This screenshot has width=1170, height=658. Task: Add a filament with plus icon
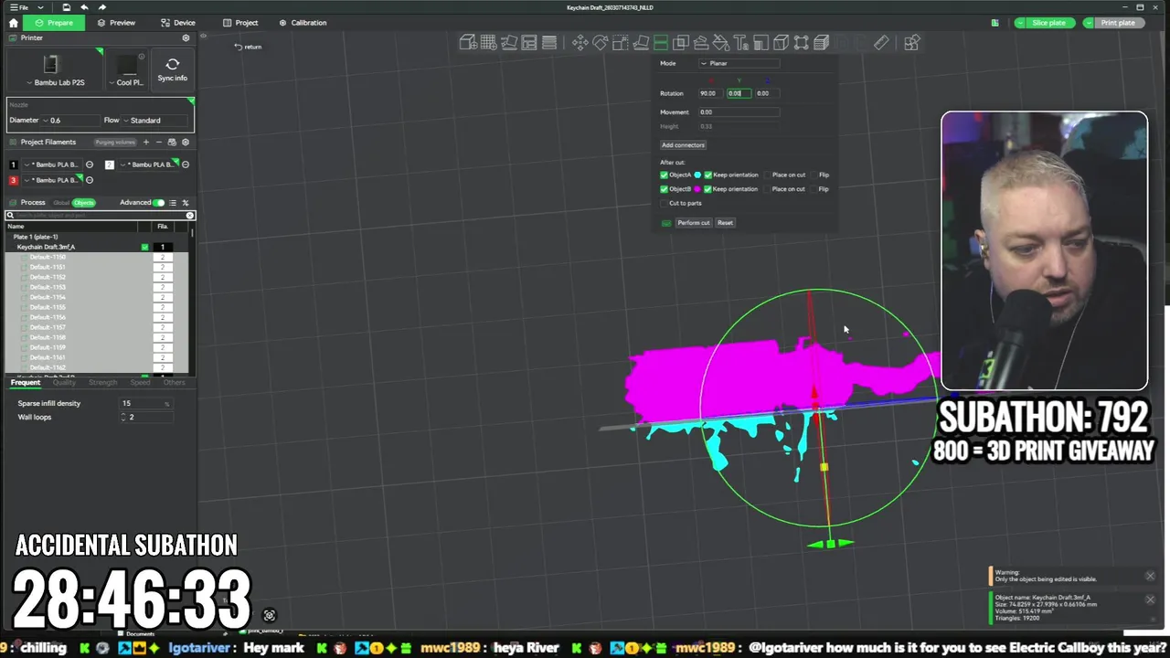(x=145, y=142)
